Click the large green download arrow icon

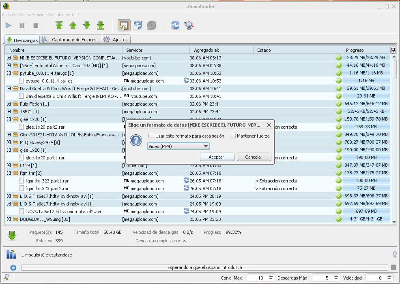click(x=12, y=236)
